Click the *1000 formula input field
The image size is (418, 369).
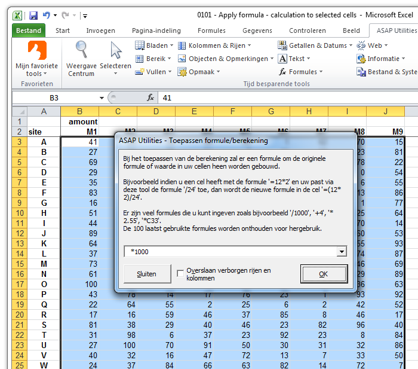click(230, 251)
